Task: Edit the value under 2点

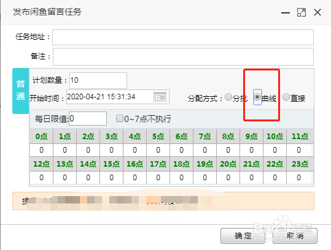Action: 88,150
